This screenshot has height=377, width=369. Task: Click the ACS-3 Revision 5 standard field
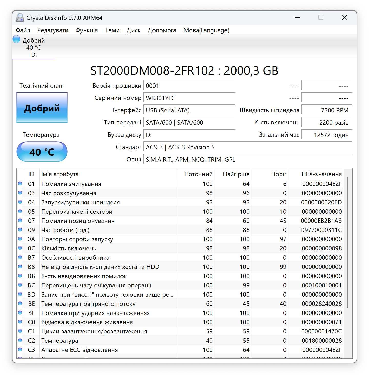248,147
